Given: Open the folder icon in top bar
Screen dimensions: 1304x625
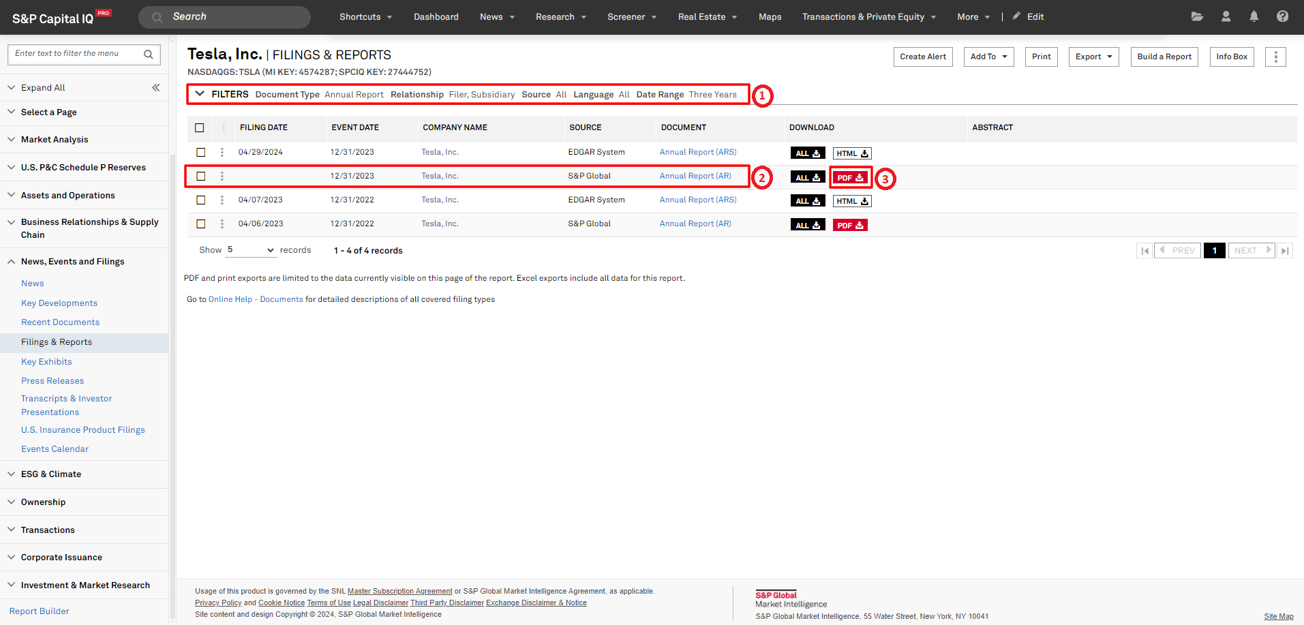Looking at the screenshot, I should pyautogui.click(x=1197, y=16).
